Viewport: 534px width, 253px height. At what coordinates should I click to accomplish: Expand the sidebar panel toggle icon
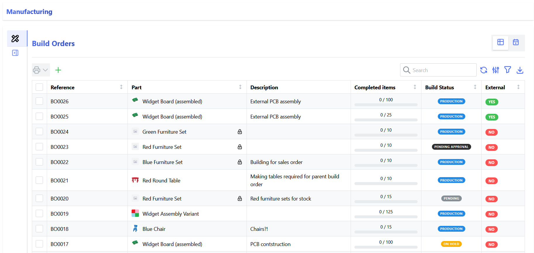coord(15,53)
